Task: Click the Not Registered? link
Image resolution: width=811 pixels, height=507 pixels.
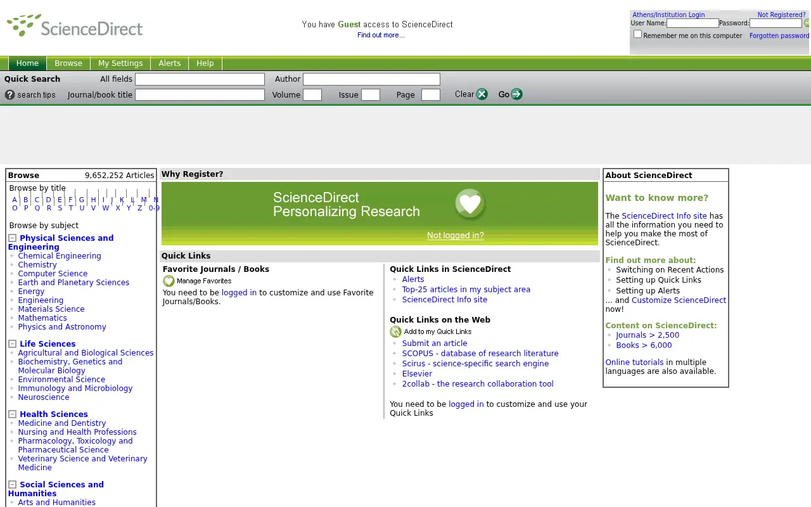Action: tap(781, 15)
